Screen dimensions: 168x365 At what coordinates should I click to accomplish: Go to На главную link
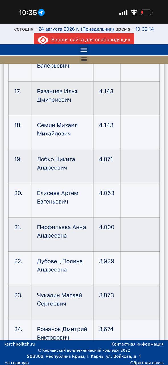click(17, 362)
